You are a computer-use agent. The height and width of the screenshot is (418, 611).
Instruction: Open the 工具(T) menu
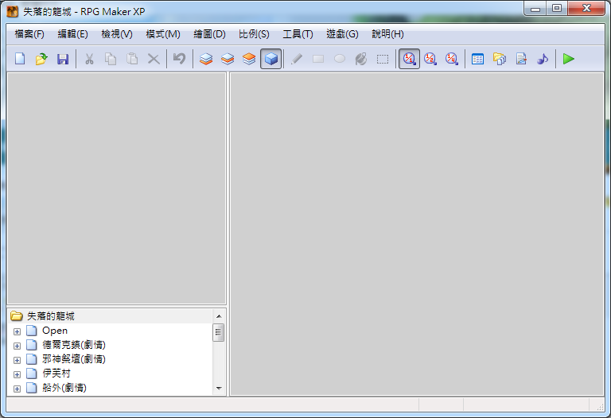point(298,34)
